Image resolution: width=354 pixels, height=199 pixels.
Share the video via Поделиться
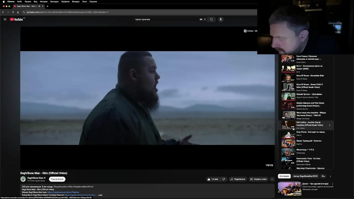tap(238, 179)
